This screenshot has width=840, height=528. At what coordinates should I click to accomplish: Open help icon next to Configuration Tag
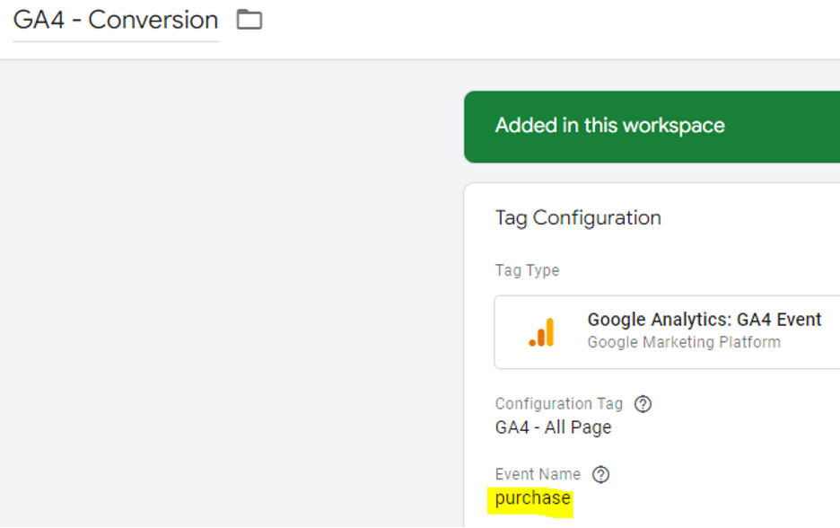click(x=643, y=404)
